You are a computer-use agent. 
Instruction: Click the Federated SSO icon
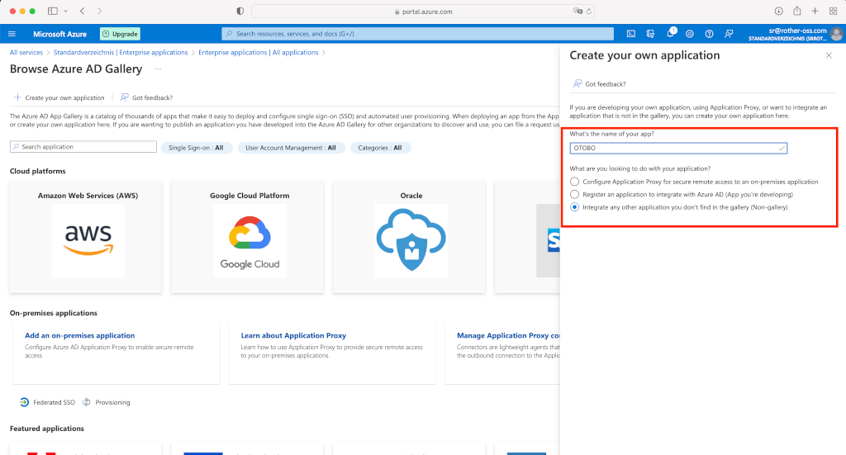[24, 402]
